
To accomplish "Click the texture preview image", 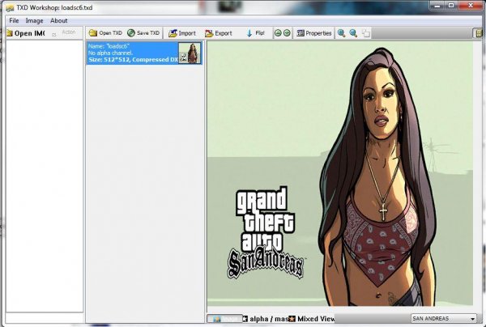I will pyautogui.click(x=340, y=174).
